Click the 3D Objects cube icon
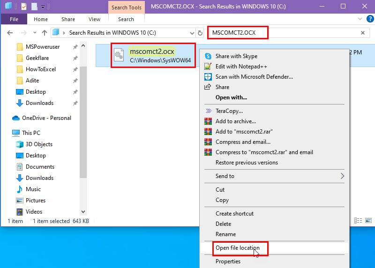Screen dimensions: 375x268 click(20, 144)
